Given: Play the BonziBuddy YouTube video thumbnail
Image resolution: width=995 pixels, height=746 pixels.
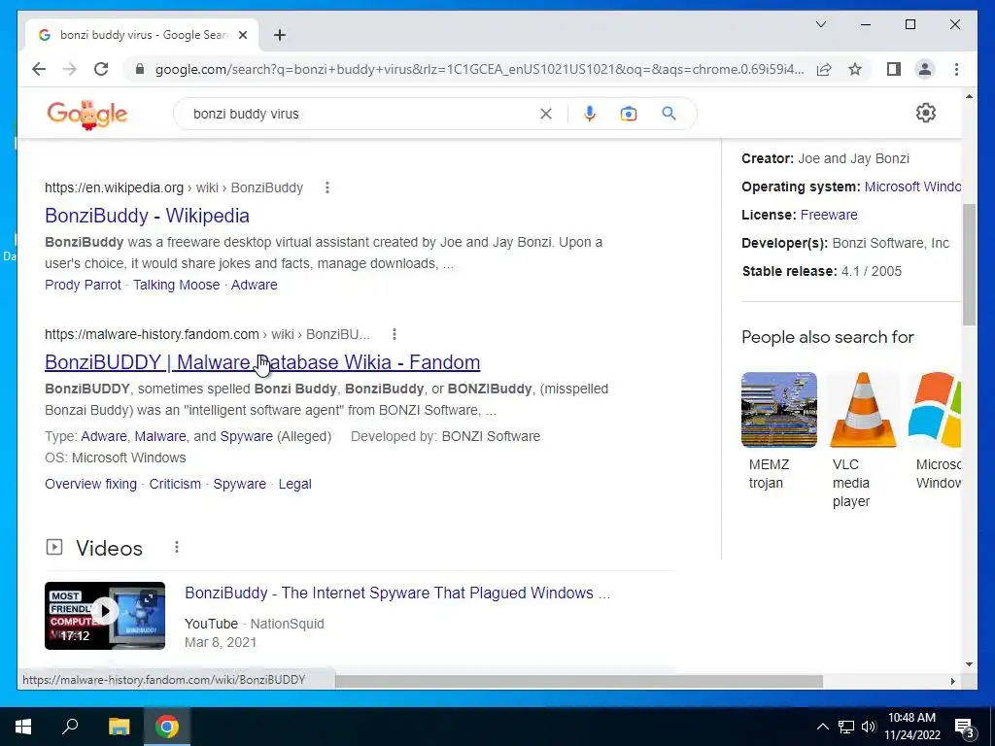Looking at the screenshot, I should click(105, 615).
